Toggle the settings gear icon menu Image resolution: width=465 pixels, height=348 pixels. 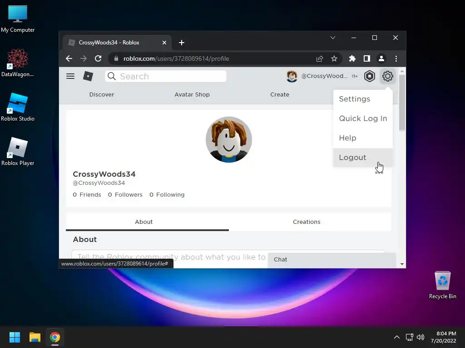(x=388, y=76)
